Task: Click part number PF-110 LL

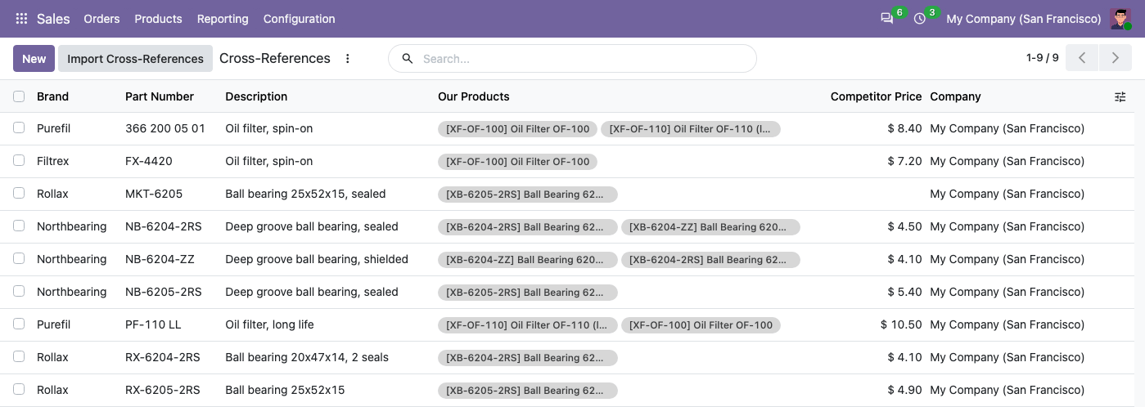Action: pos(153,324)
